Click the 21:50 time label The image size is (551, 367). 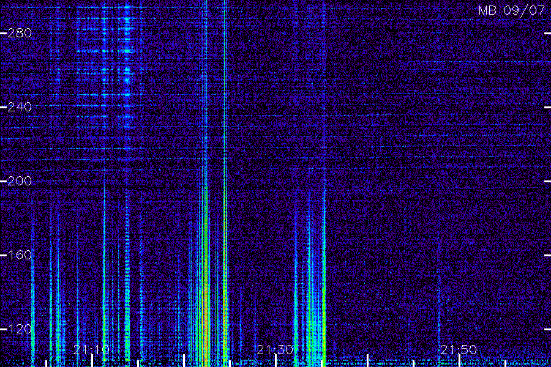(459, 349)
